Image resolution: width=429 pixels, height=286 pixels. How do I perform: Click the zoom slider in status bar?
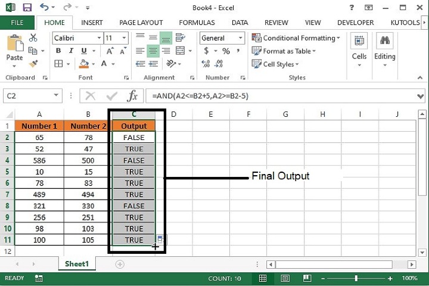356,278
